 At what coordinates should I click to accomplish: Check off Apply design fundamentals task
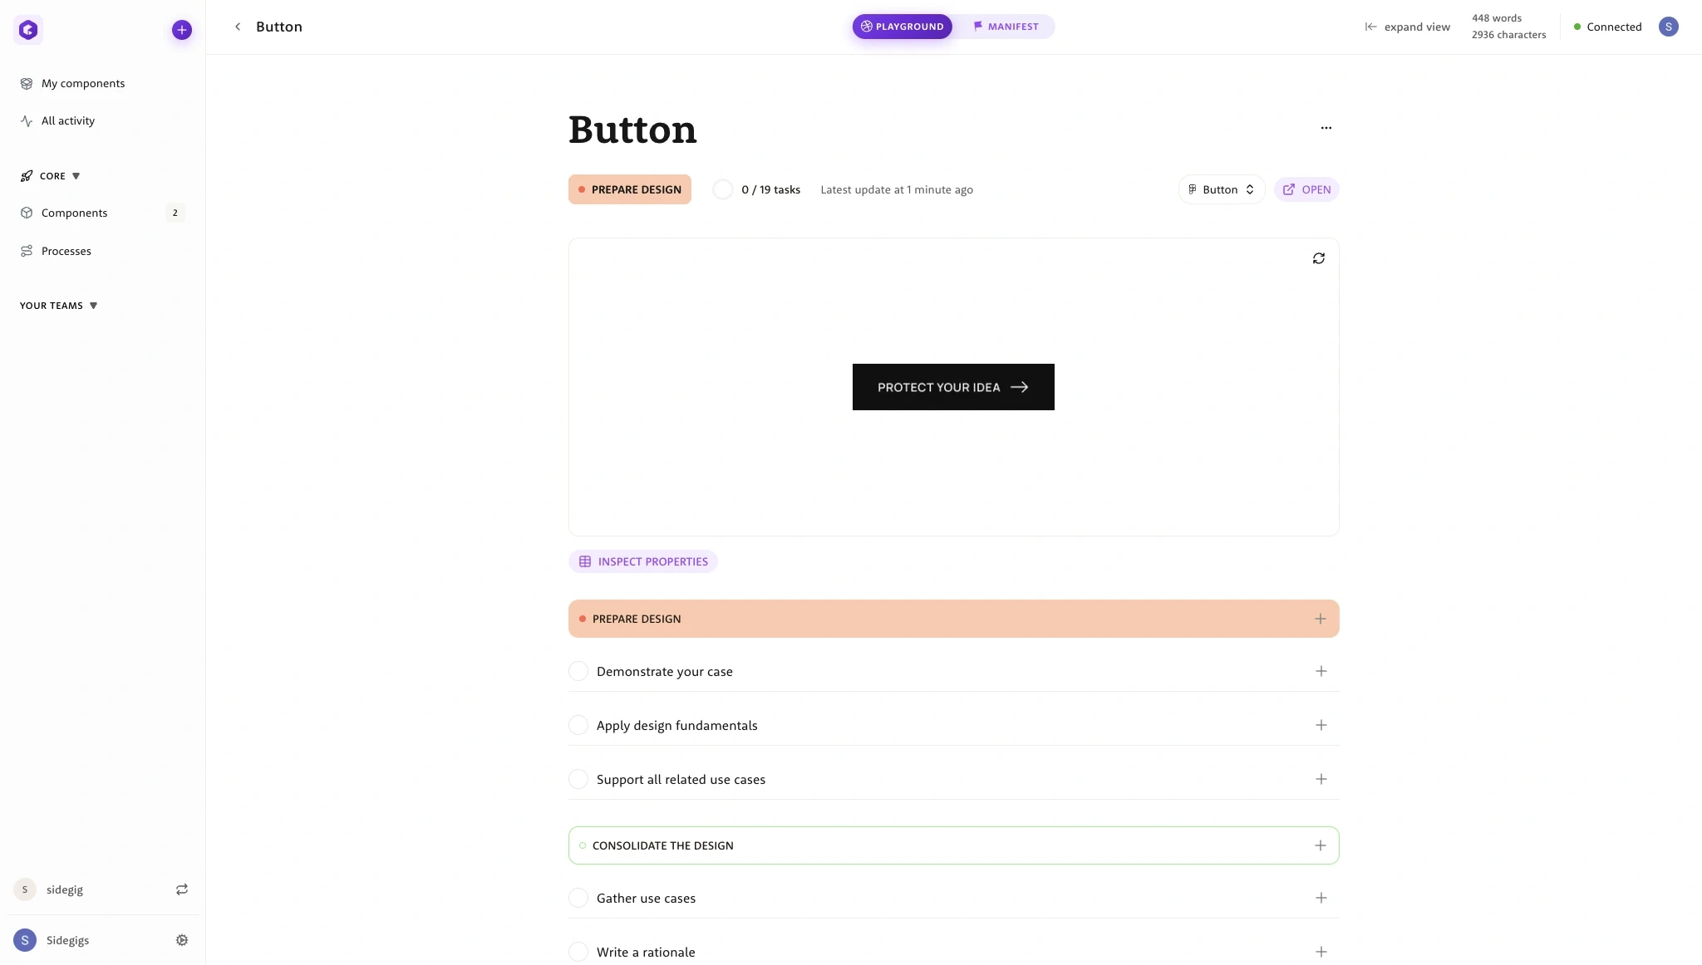[578, 725]
